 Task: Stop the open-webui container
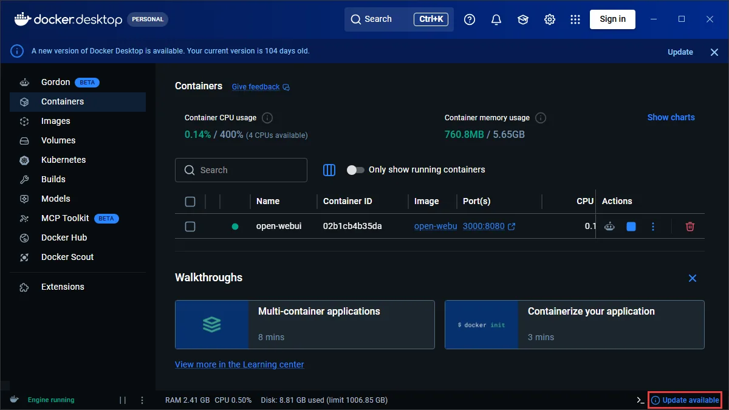pos(631,227)
